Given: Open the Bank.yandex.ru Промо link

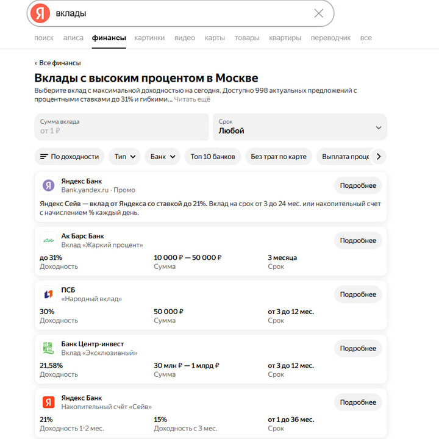Looking at the screenshot, I should point(98,190).
